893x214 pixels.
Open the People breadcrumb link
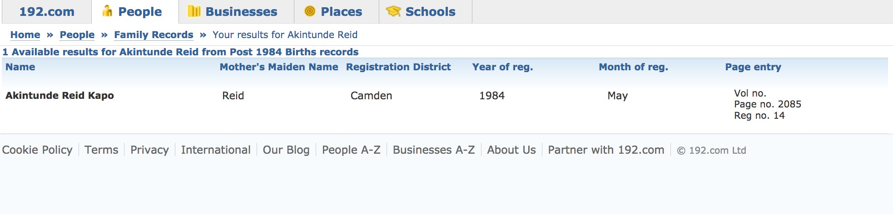[x=77, y=35]
